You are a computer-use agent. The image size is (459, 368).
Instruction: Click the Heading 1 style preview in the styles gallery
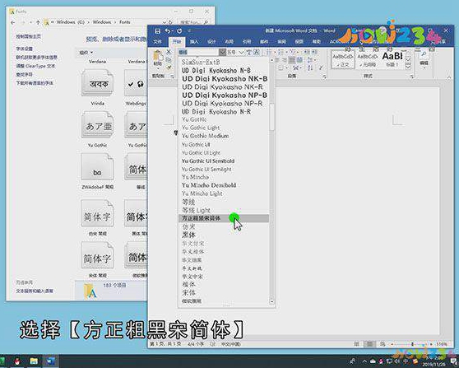click(x=392, y=59)
